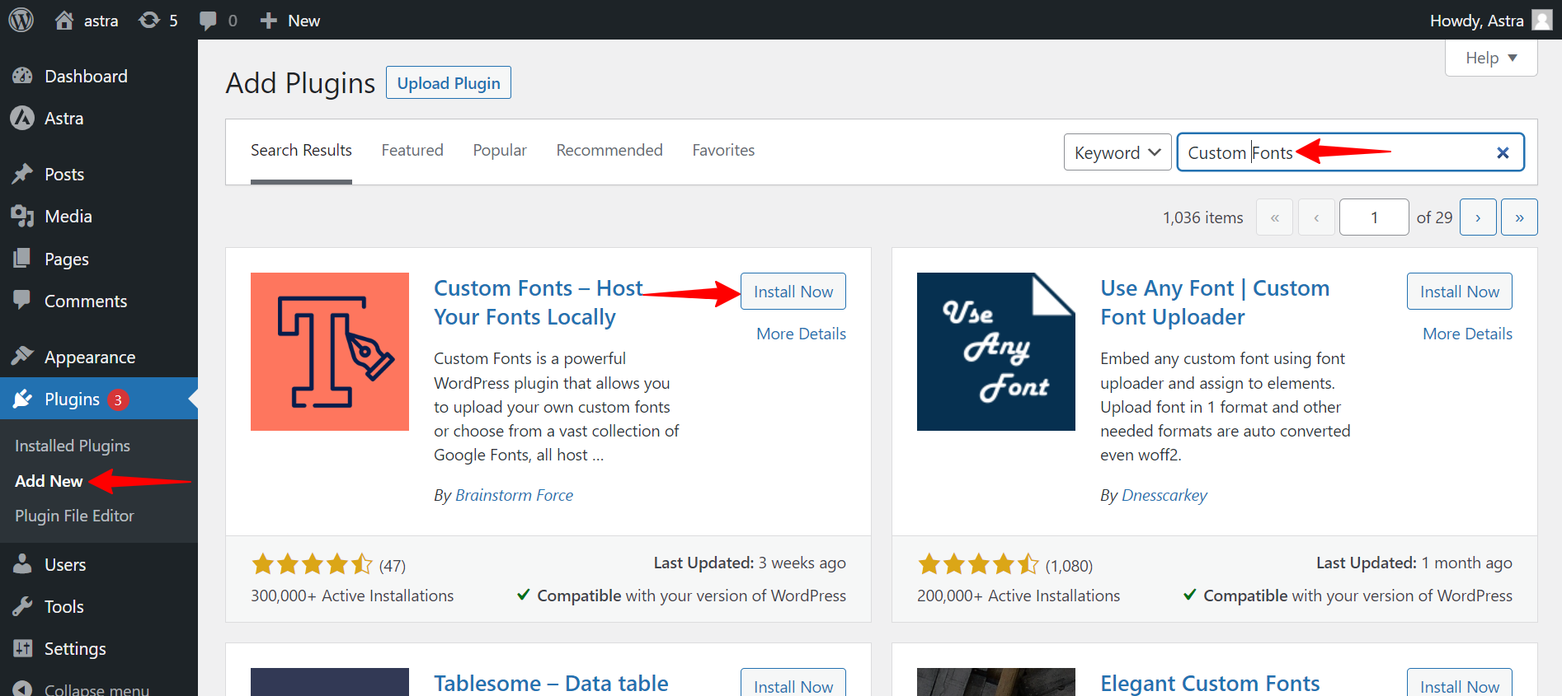Expand the Help dropdown panel
This screenshot has width=1562, height=696.
coord(1491,58)
